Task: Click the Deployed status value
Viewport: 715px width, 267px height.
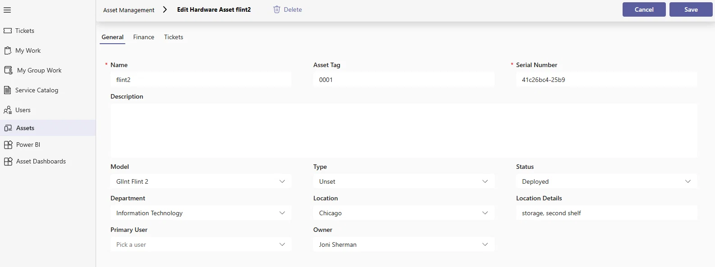Action: click(x=535, y=181)
